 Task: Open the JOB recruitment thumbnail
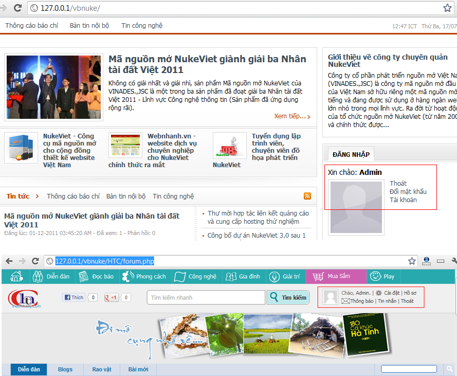click(x=230, y=145)
